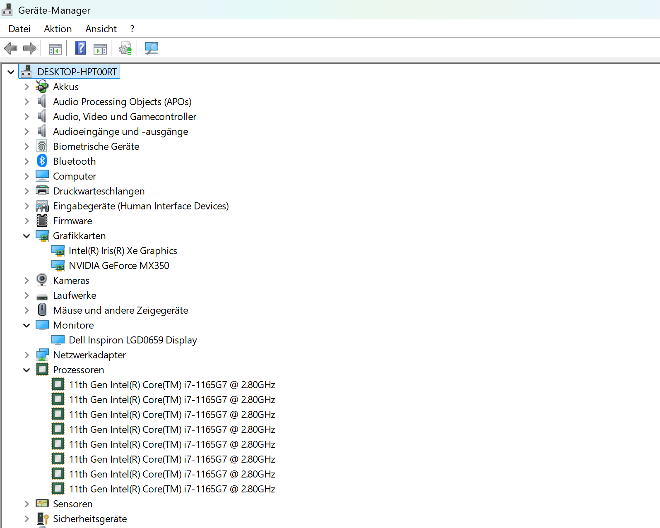This screenshot has height=528, width=660.
Task: Select the Intel(R) Iris(R) Xe Graphics label
Action: 123,251
